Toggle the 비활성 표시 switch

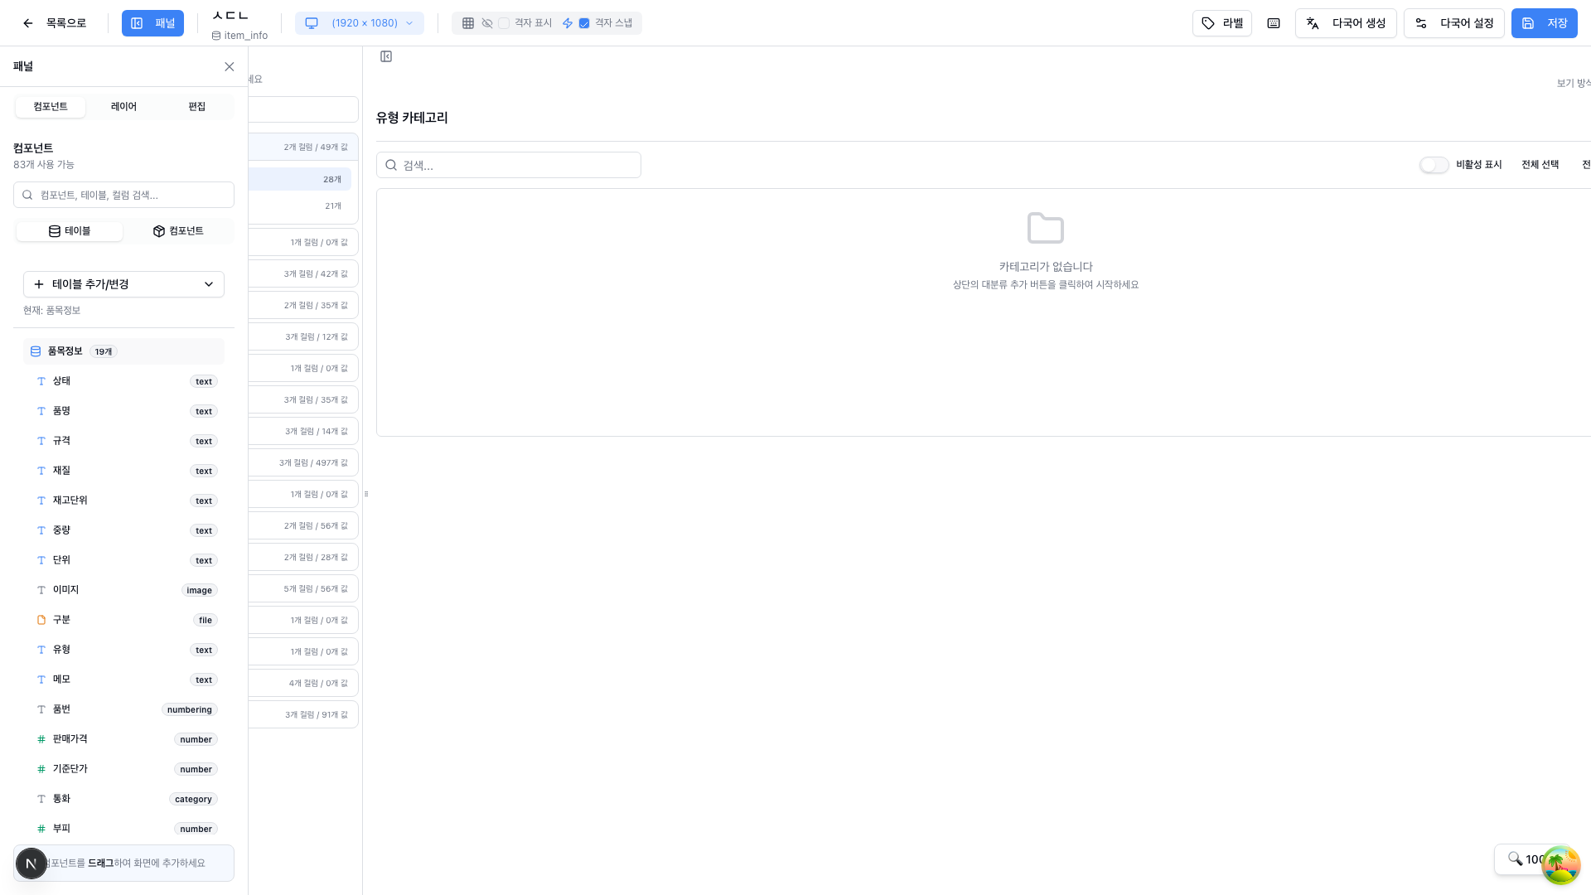point(1434,165)
